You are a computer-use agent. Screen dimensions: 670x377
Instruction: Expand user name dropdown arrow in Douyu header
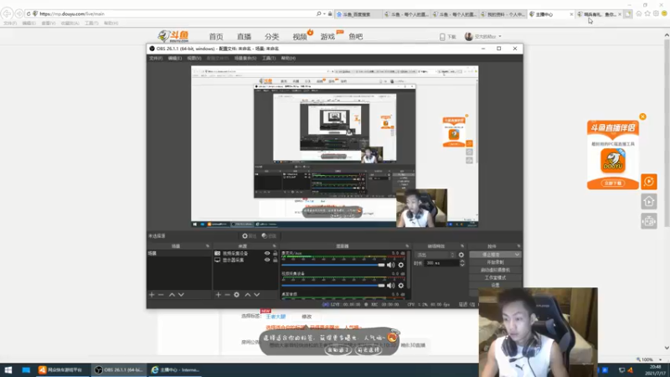coord(500,37)
